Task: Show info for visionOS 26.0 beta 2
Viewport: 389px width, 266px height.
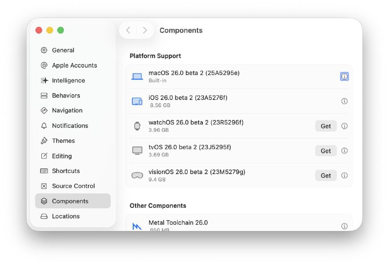Action: [344, 175]
